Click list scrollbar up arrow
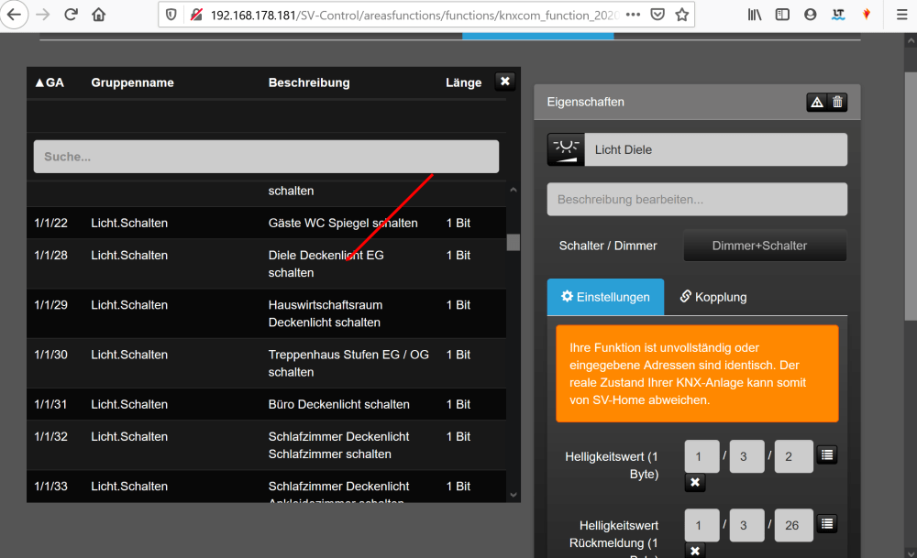This screenshot has height=558, width=917. click(514, 190)
